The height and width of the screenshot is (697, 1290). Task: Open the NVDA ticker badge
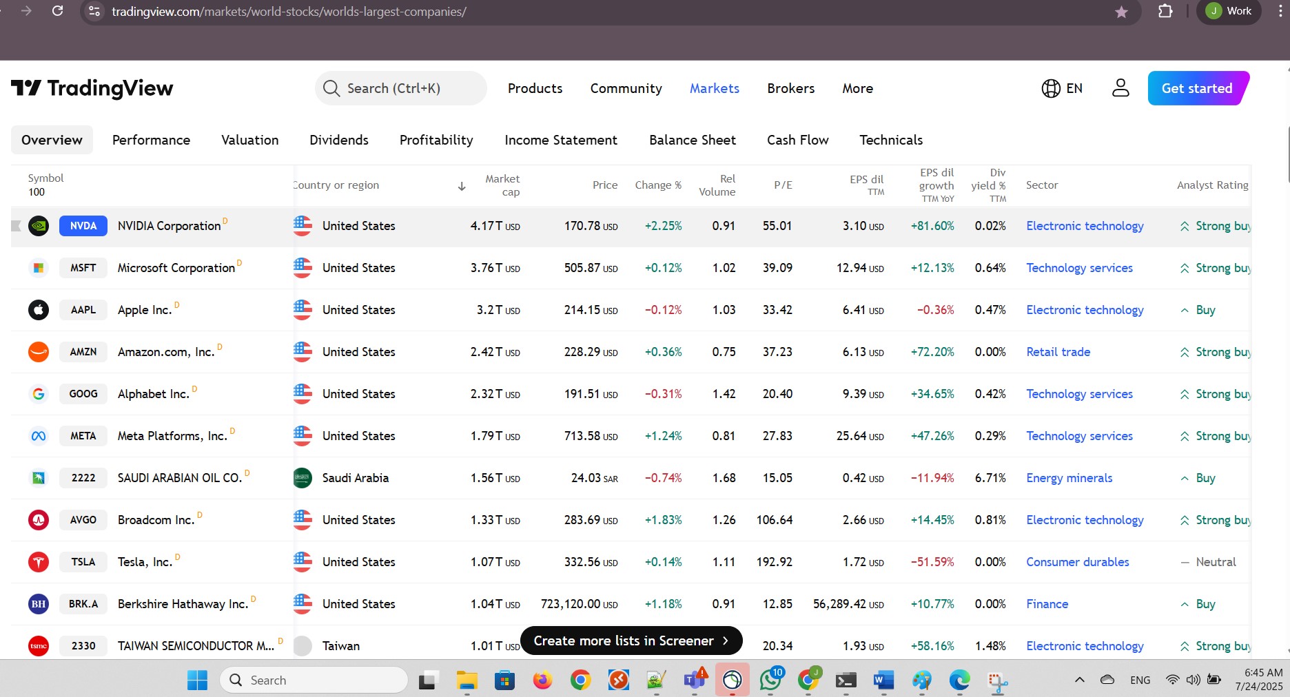83,226
